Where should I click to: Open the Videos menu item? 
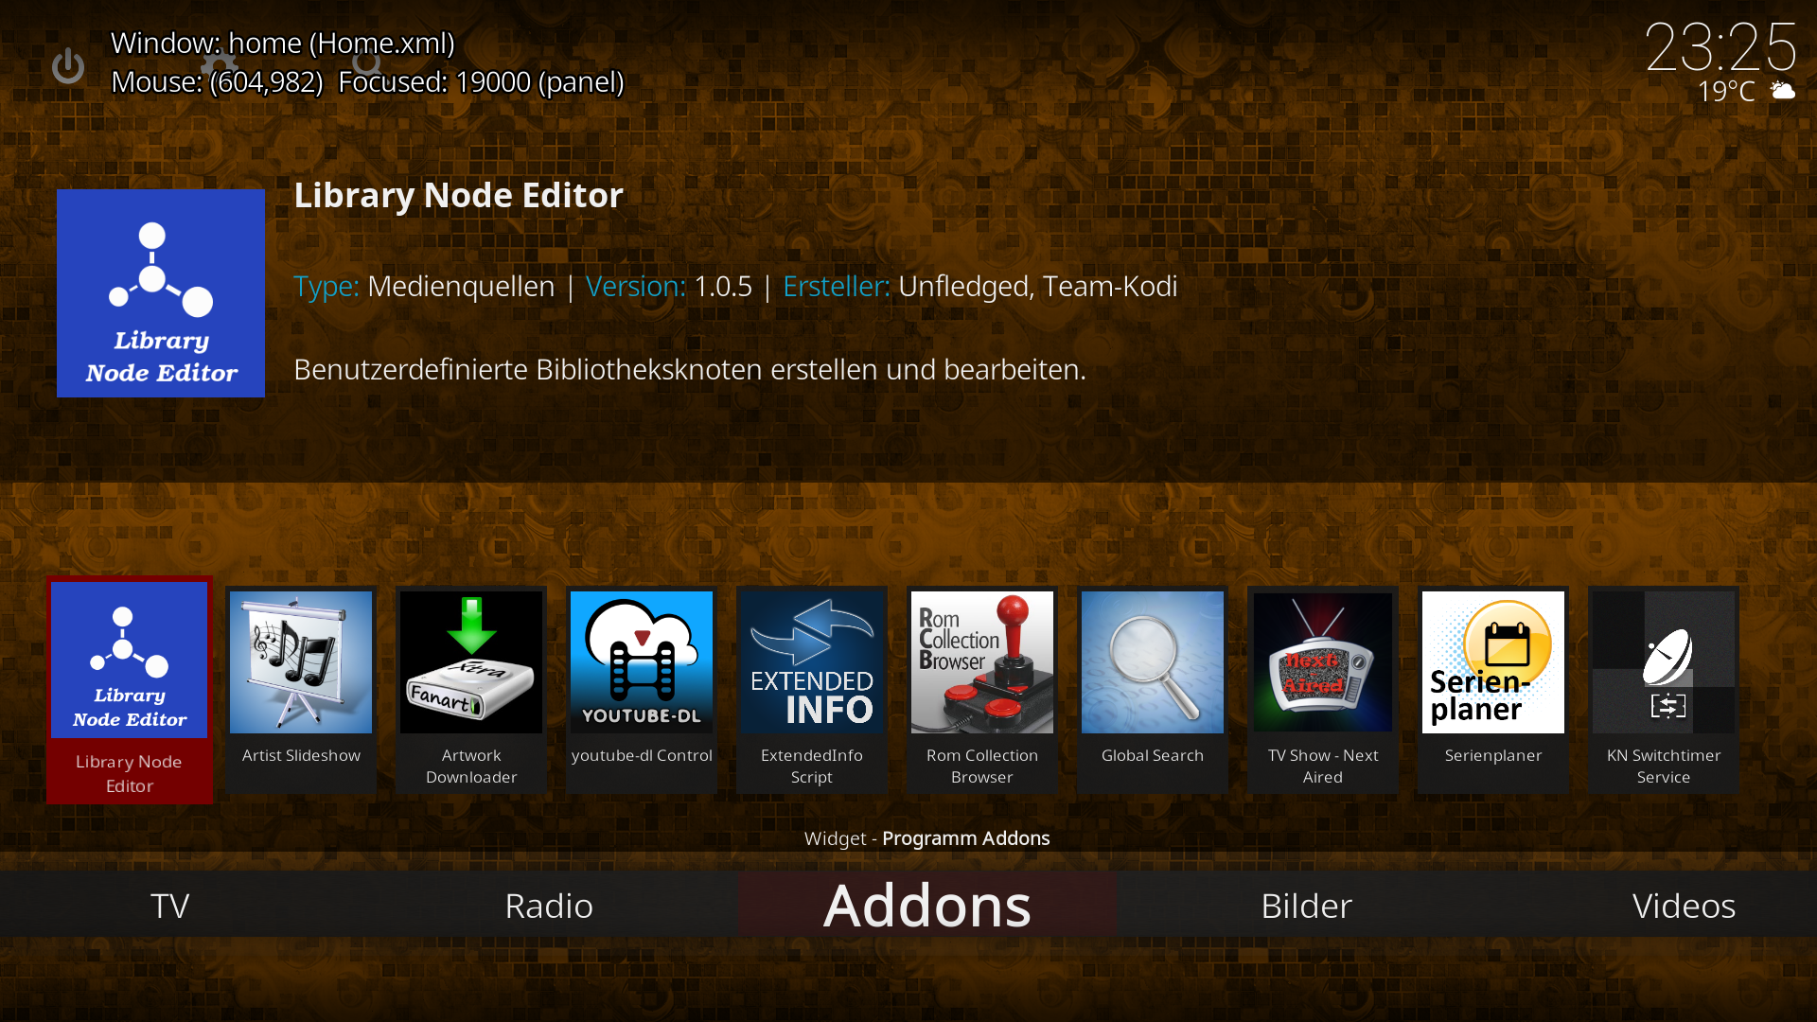coord(1684,906)
